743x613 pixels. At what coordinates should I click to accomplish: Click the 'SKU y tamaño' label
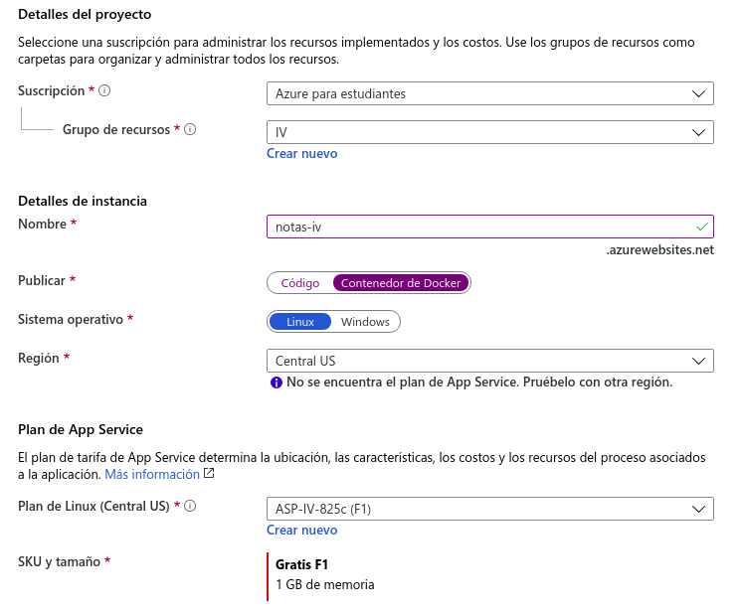coord(60,562)
